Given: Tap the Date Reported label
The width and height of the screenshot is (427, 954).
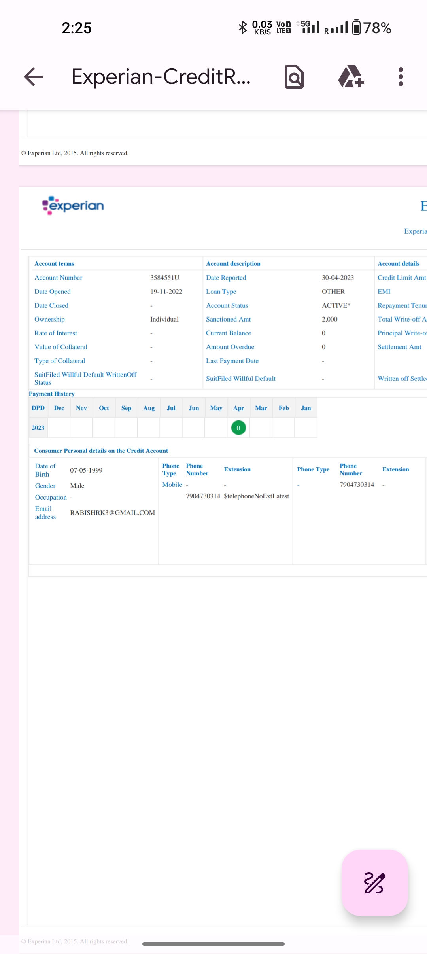Looking at the screenshot, I should [x=226, y=278].
